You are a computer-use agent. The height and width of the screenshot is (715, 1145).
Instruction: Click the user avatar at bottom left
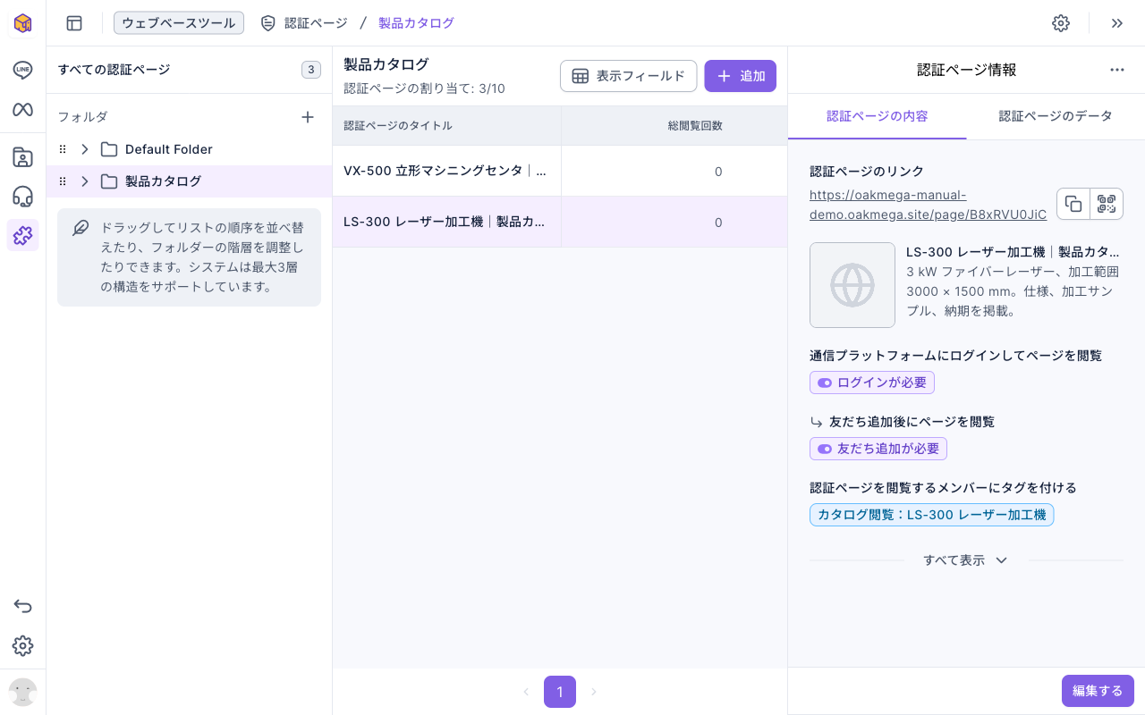[22, 692]
